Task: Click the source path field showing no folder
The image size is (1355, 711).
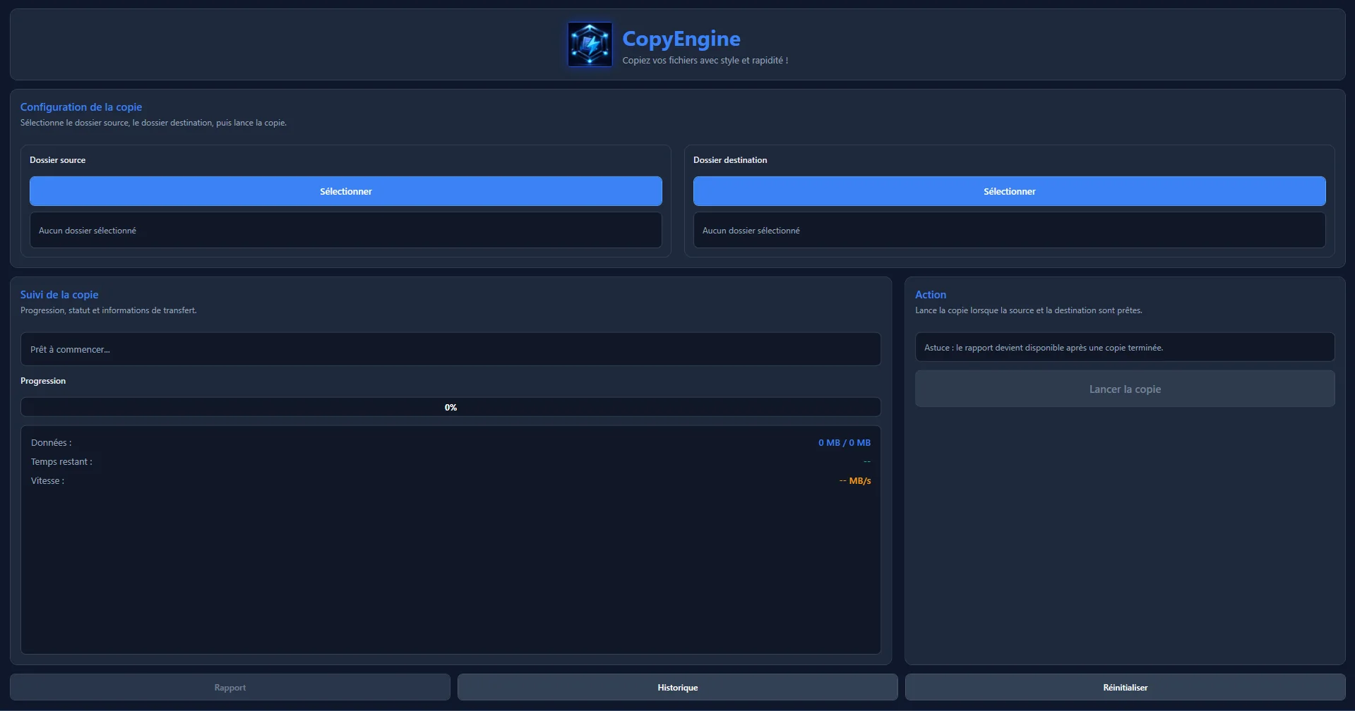Action: 346,230
